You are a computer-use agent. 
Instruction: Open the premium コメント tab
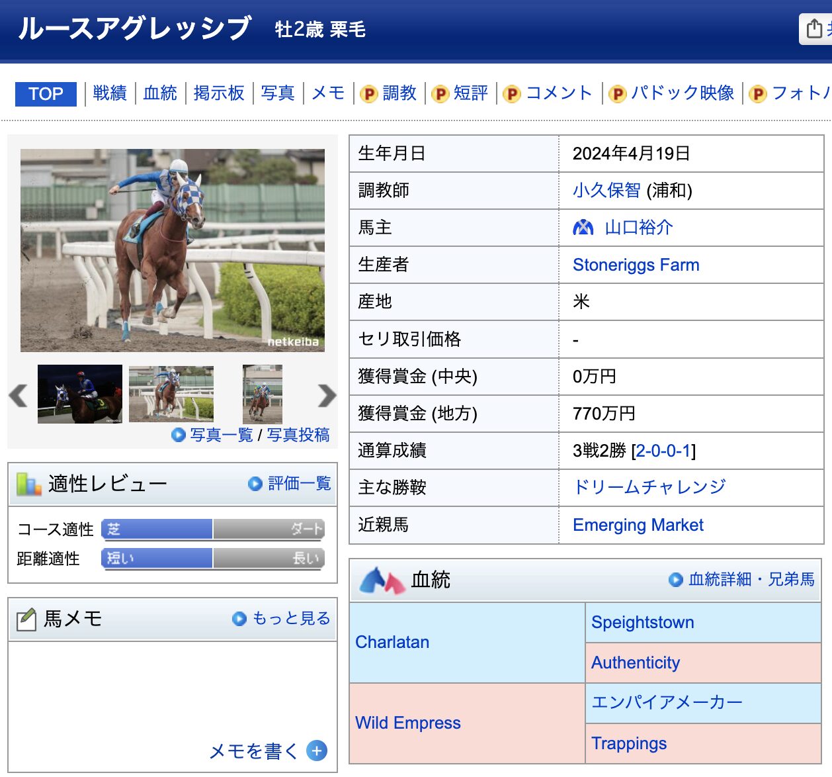(559, 93)
